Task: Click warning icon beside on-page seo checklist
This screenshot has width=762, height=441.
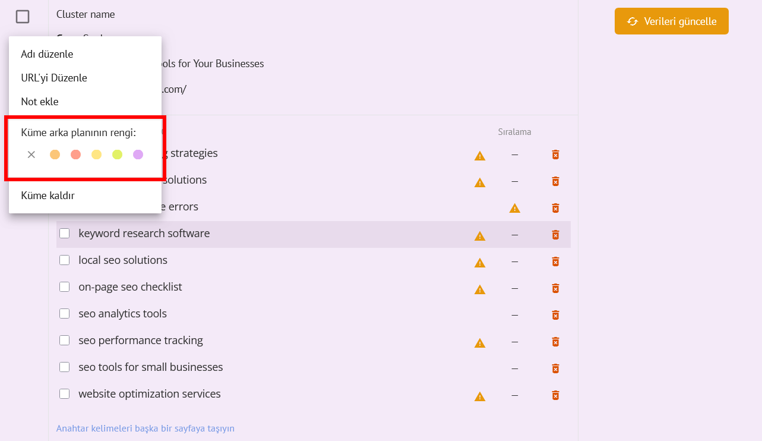Action: tap(480, 289)
